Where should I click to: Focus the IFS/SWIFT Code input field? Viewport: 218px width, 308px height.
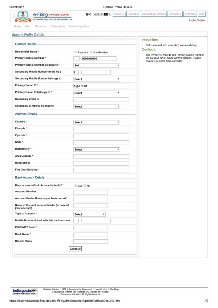[x=90, y=228]
